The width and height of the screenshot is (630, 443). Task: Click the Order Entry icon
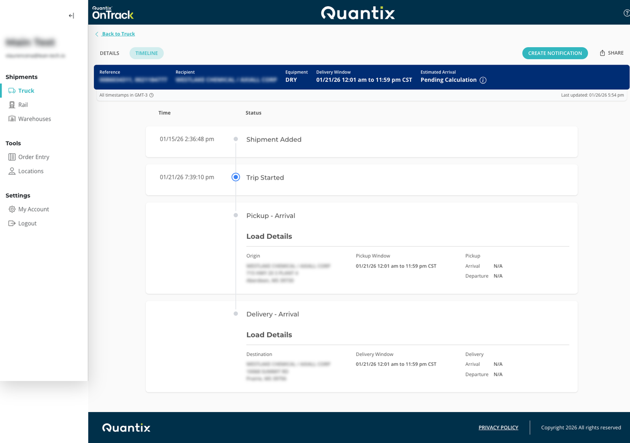pyautogui.click(x=12, y=157)
